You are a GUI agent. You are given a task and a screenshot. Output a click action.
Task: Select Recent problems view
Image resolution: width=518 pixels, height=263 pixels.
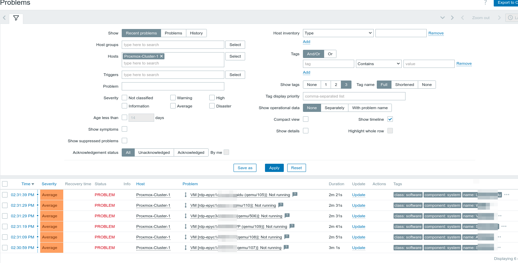(x=141, y=33)
